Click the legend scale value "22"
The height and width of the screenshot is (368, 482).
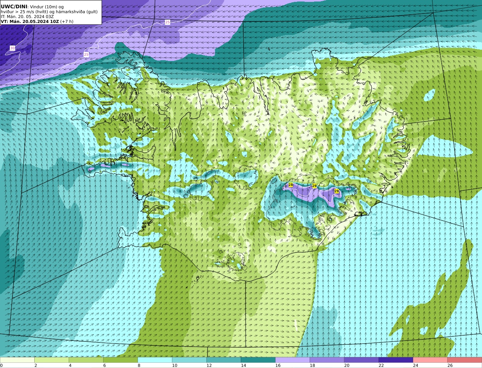tap(381, 365)
